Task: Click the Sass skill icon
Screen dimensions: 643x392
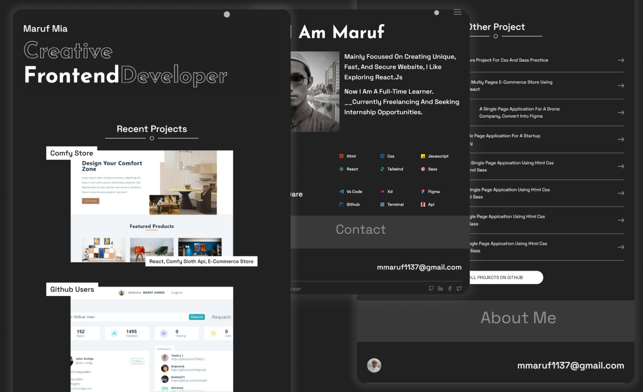Action: point(423,169)
